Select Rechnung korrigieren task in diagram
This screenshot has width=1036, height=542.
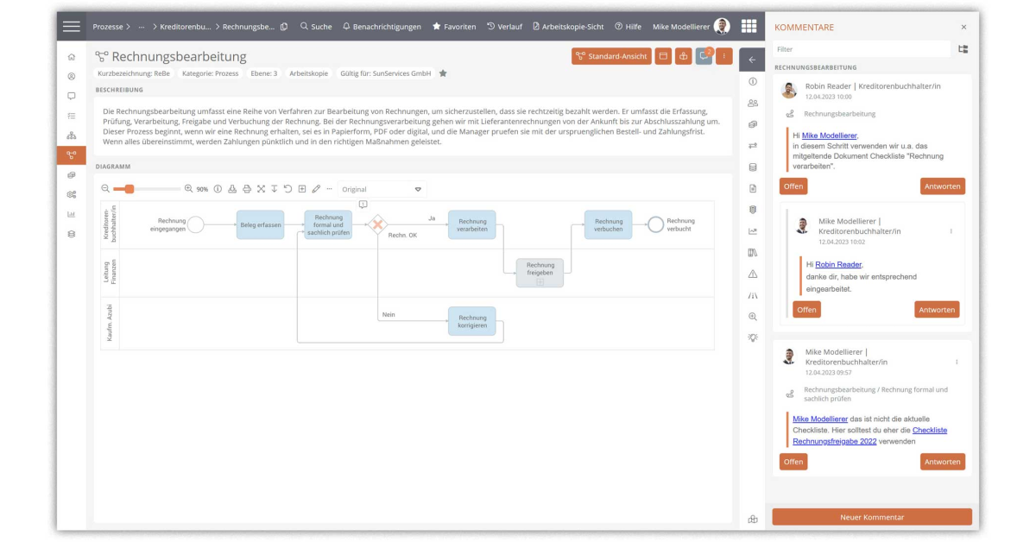(471, 321)
